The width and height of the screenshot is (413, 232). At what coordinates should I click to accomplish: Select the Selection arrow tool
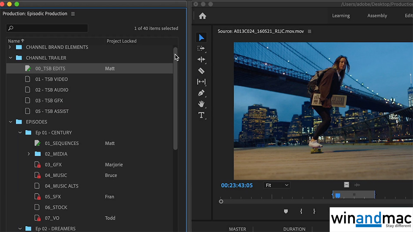click(x=201, y=37)
